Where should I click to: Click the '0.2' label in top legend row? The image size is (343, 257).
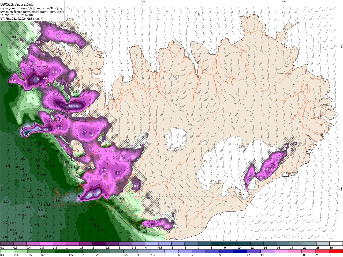click(2, 248)
